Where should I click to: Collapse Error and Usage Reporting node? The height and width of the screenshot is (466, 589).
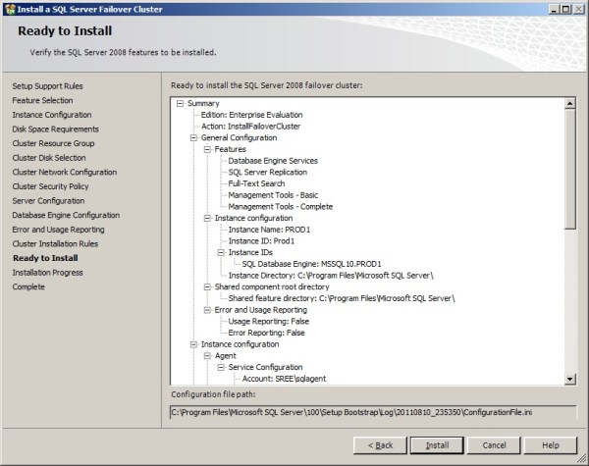click(207, 310)
